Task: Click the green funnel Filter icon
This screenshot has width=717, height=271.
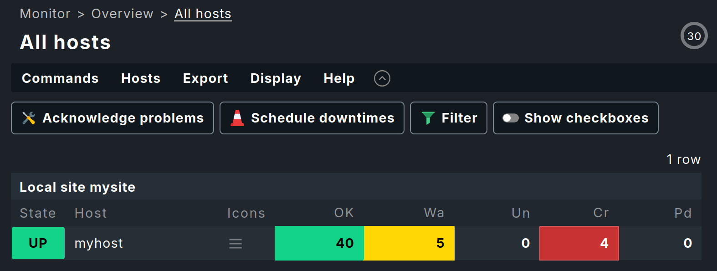Action: (x=428, y=118)
